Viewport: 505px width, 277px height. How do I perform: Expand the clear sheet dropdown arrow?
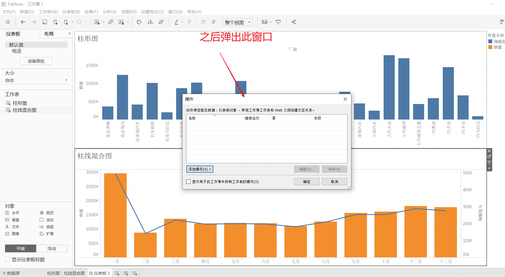tap(128, 22)
